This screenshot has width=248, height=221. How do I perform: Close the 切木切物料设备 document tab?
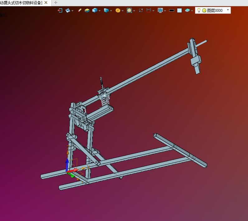[x=46, y=3]
